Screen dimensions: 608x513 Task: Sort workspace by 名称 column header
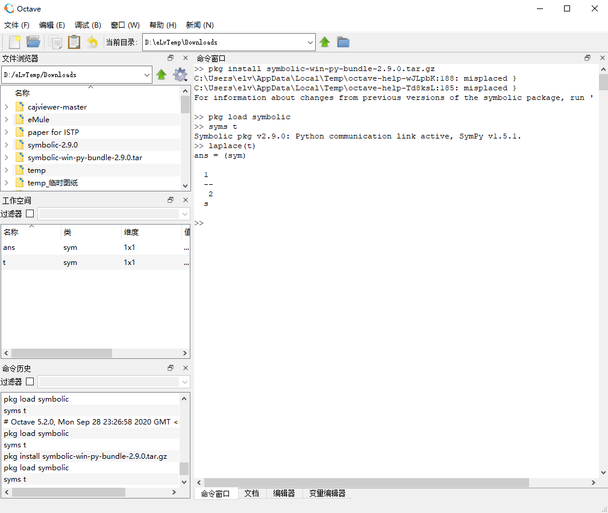pyautogui.click(x=31, y=232)
